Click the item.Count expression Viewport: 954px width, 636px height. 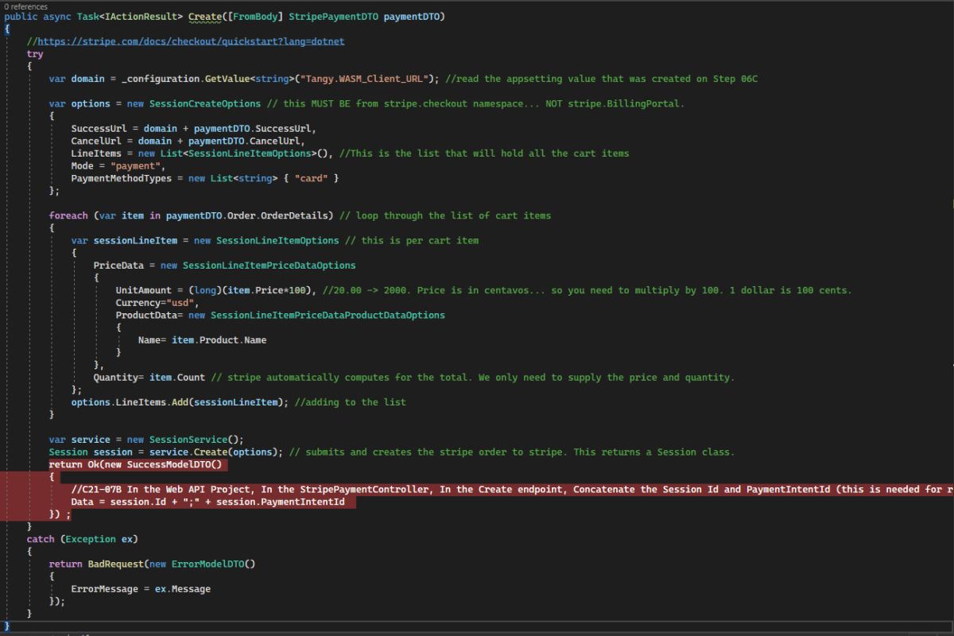(x=176, y=376)
